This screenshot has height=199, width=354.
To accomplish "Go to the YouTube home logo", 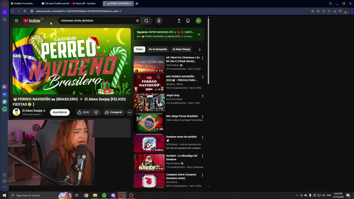I will pyautogui.click(x=32, y=21).
